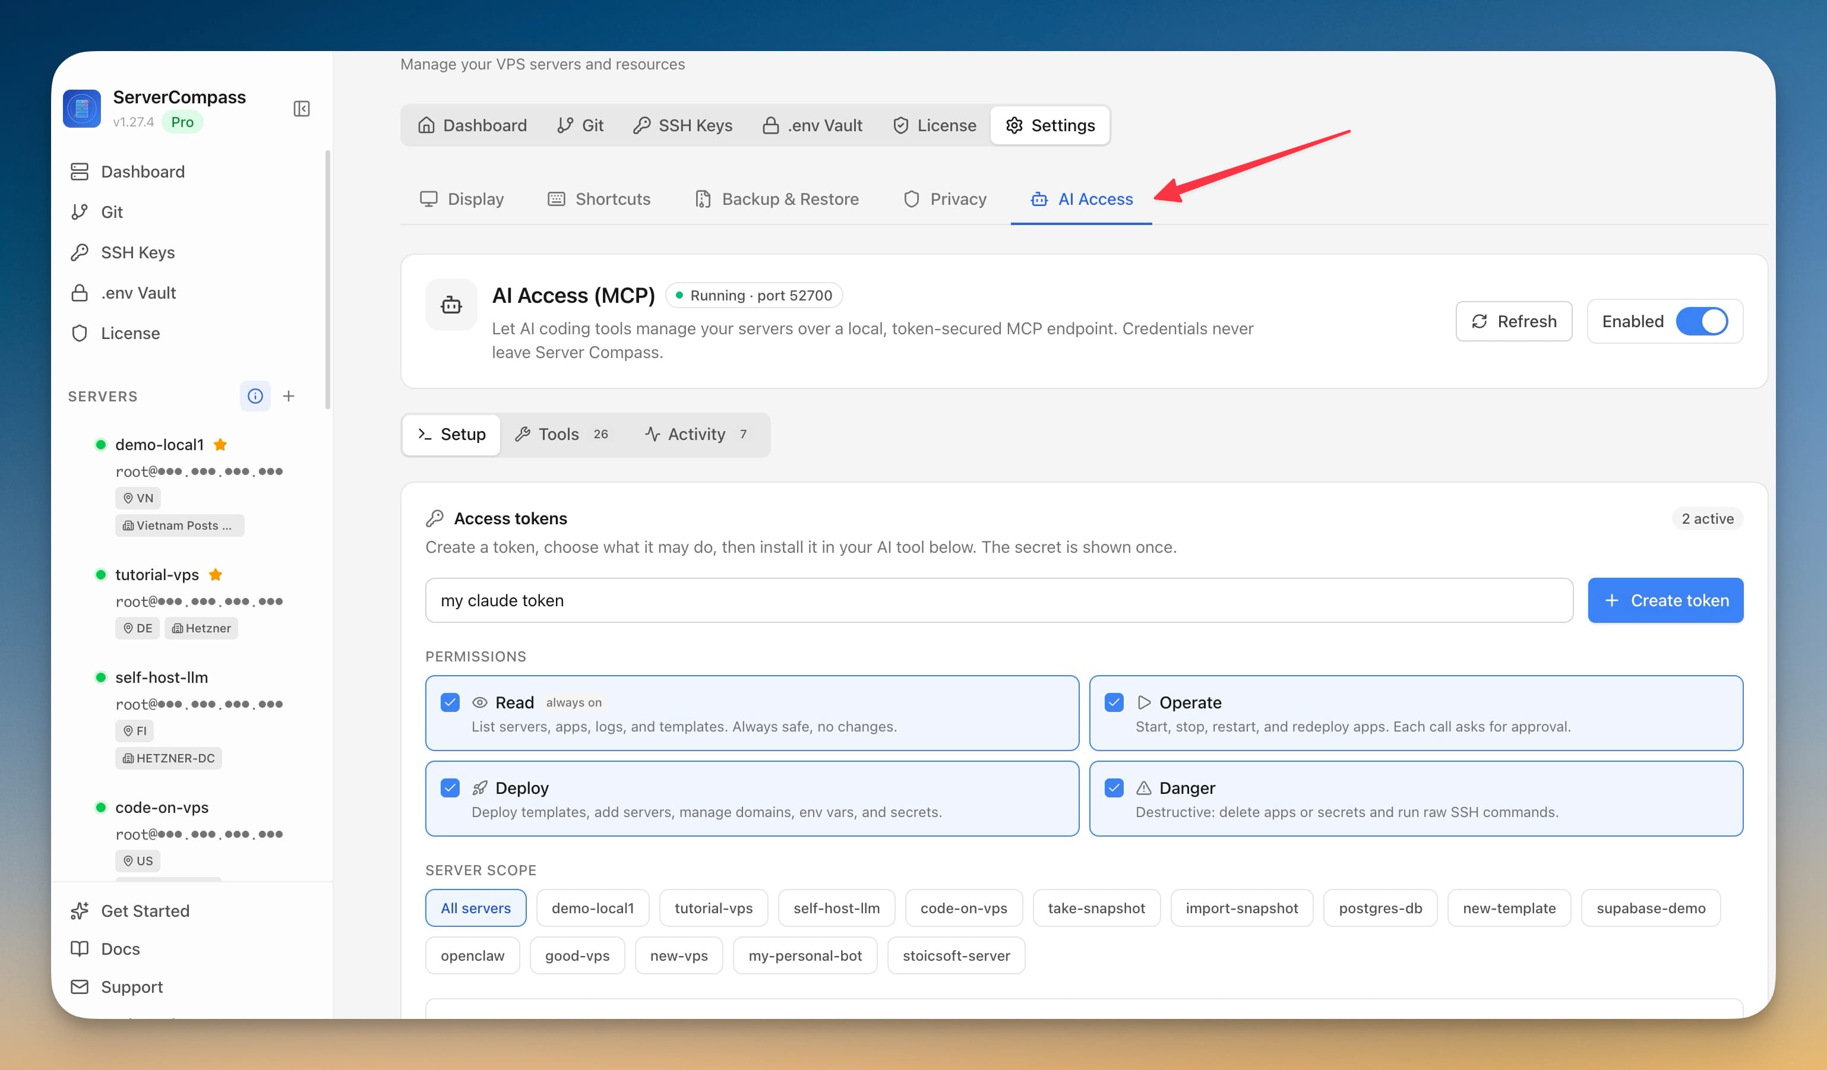
Task: Select the my-personal-bot scope chip
Action: point(805,956)
